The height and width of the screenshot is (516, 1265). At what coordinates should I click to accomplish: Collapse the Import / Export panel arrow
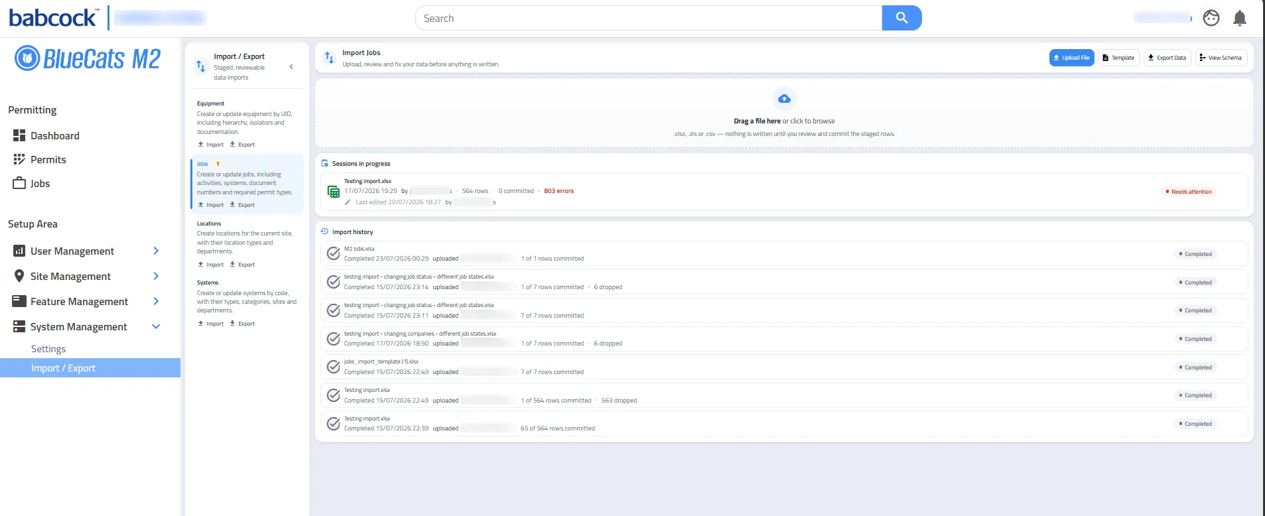(291, 66)
